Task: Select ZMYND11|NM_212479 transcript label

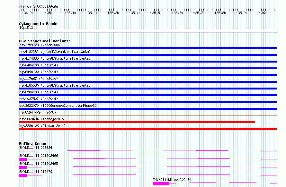Action: (x=36, y=172)
